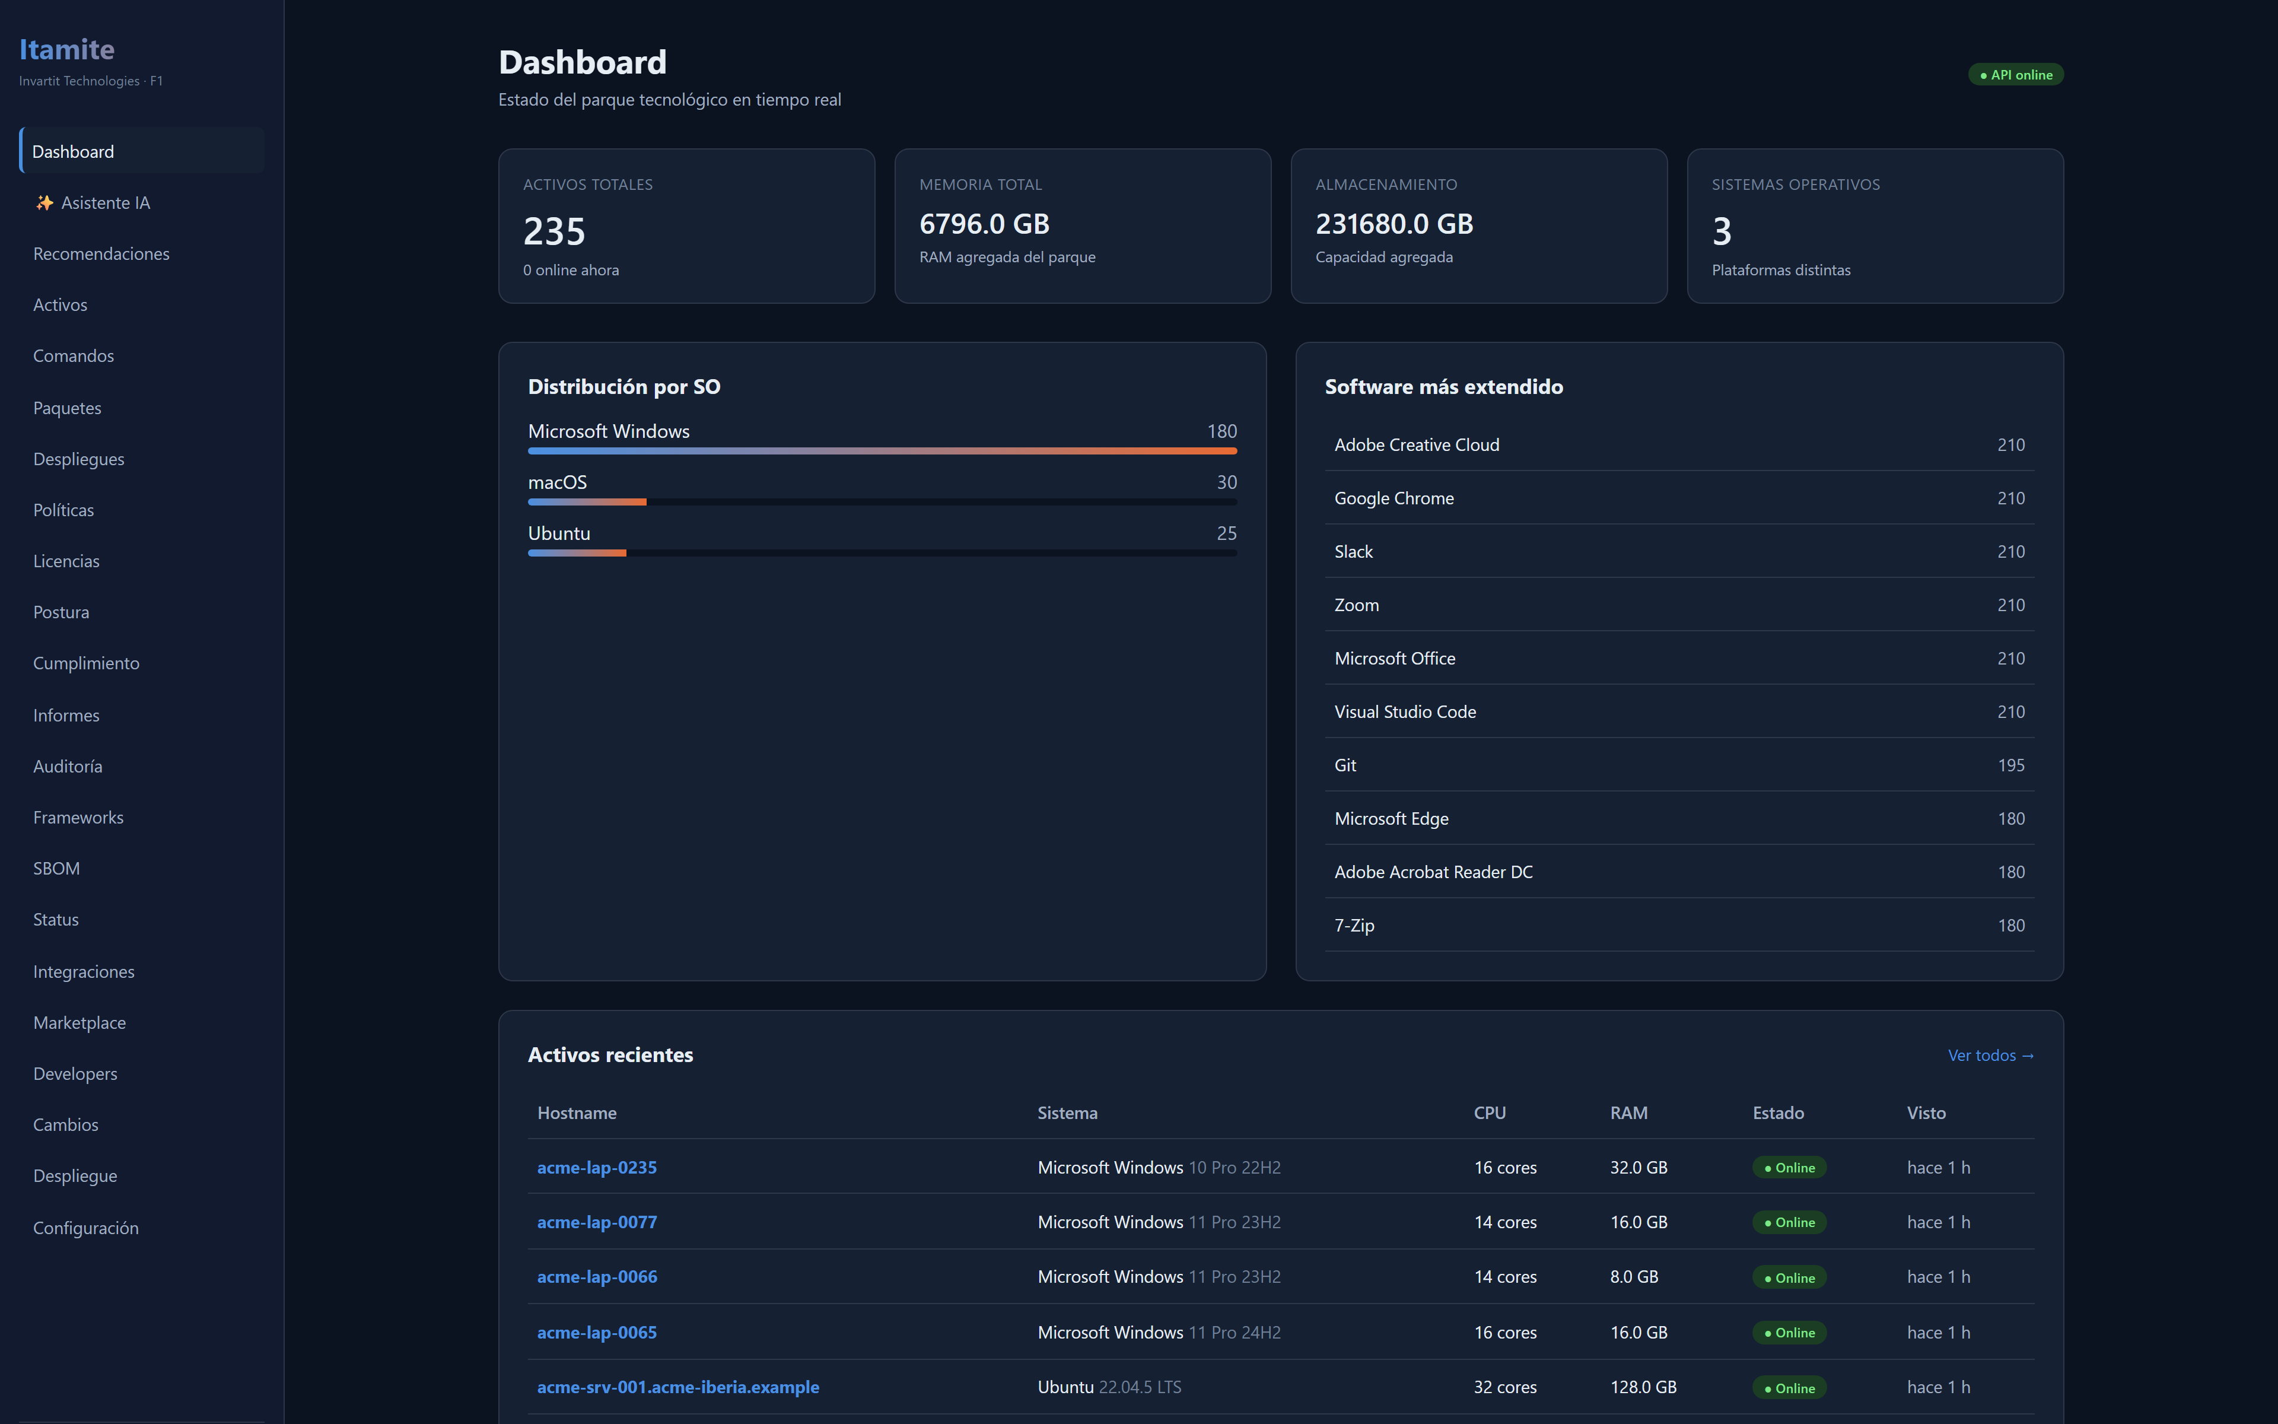
Task: Click the Ver todos link
Action: [1990, 1056]
